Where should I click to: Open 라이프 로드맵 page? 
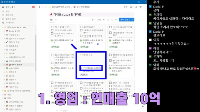coord(15,61)
